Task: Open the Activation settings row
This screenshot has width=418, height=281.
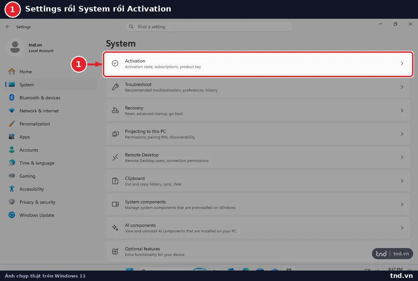Action: (x=258, y=64)
